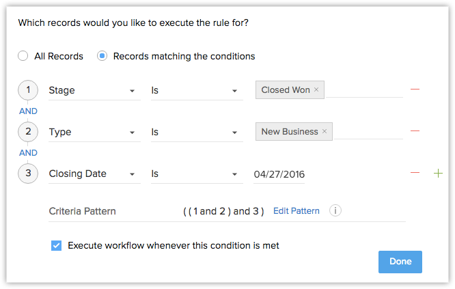
Task: Toggle Execute workflow whenever condition is met
Action: 57,245
